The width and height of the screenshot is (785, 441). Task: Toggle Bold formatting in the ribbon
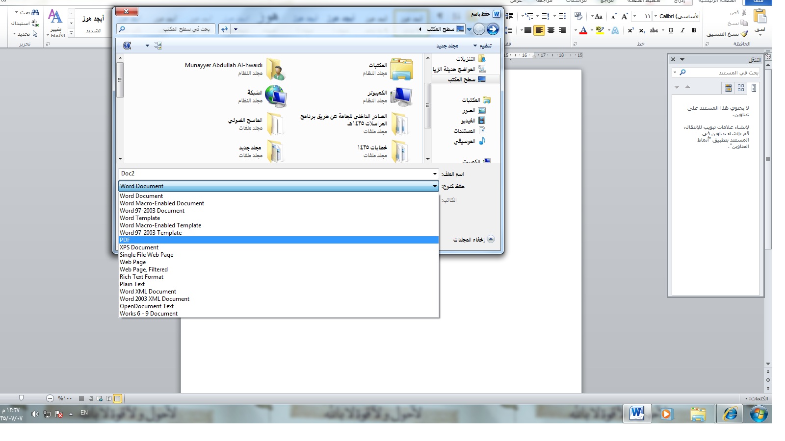(694, 30)
